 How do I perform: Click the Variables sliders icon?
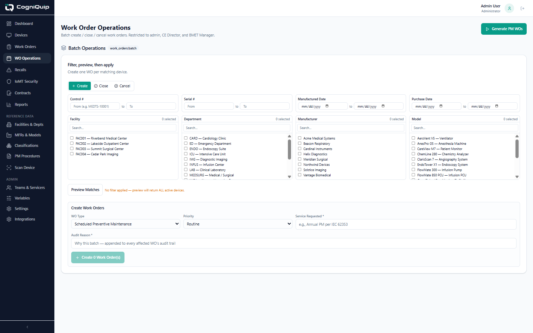9,198
